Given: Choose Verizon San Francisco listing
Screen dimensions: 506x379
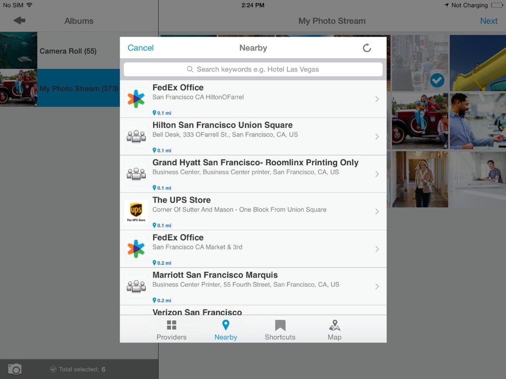Looking at the screenshot, I should tap(253, 310).
